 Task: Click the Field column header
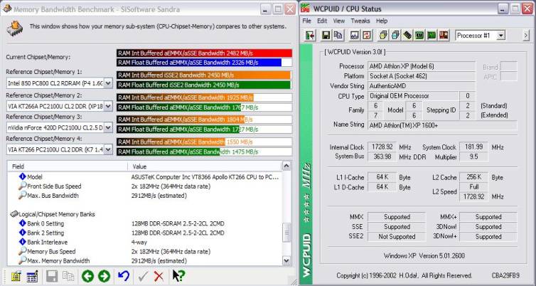tap(68, 166)
